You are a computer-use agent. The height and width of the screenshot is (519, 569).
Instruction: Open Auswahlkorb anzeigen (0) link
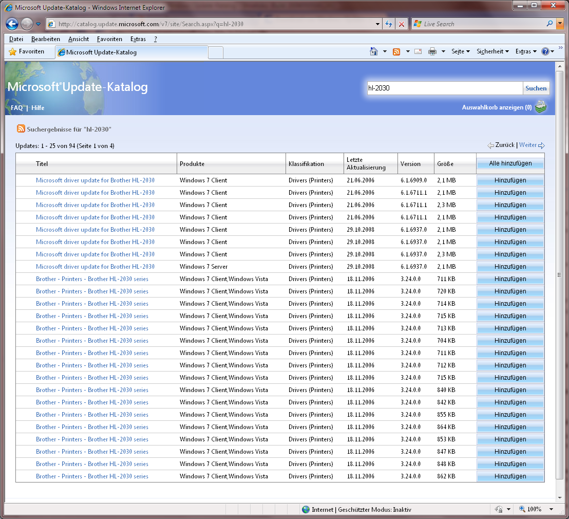coord(497,107)
